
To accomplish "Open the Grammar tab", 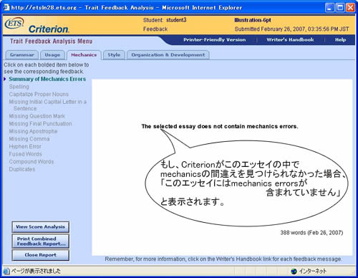I will click(x=22, y=55).
